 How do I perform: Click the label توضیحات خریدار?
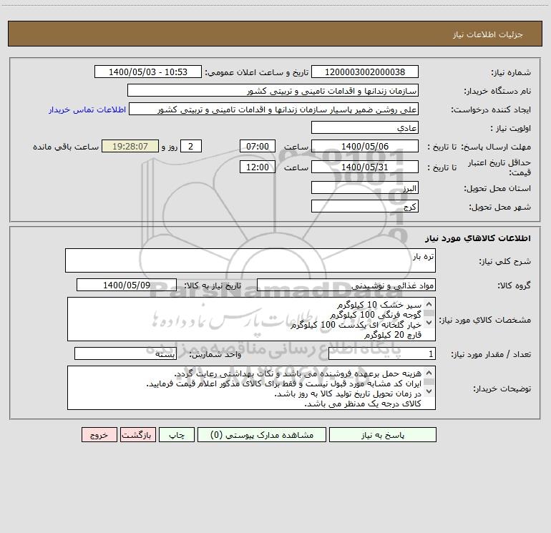pyautogui.click(x=502, y=388)
